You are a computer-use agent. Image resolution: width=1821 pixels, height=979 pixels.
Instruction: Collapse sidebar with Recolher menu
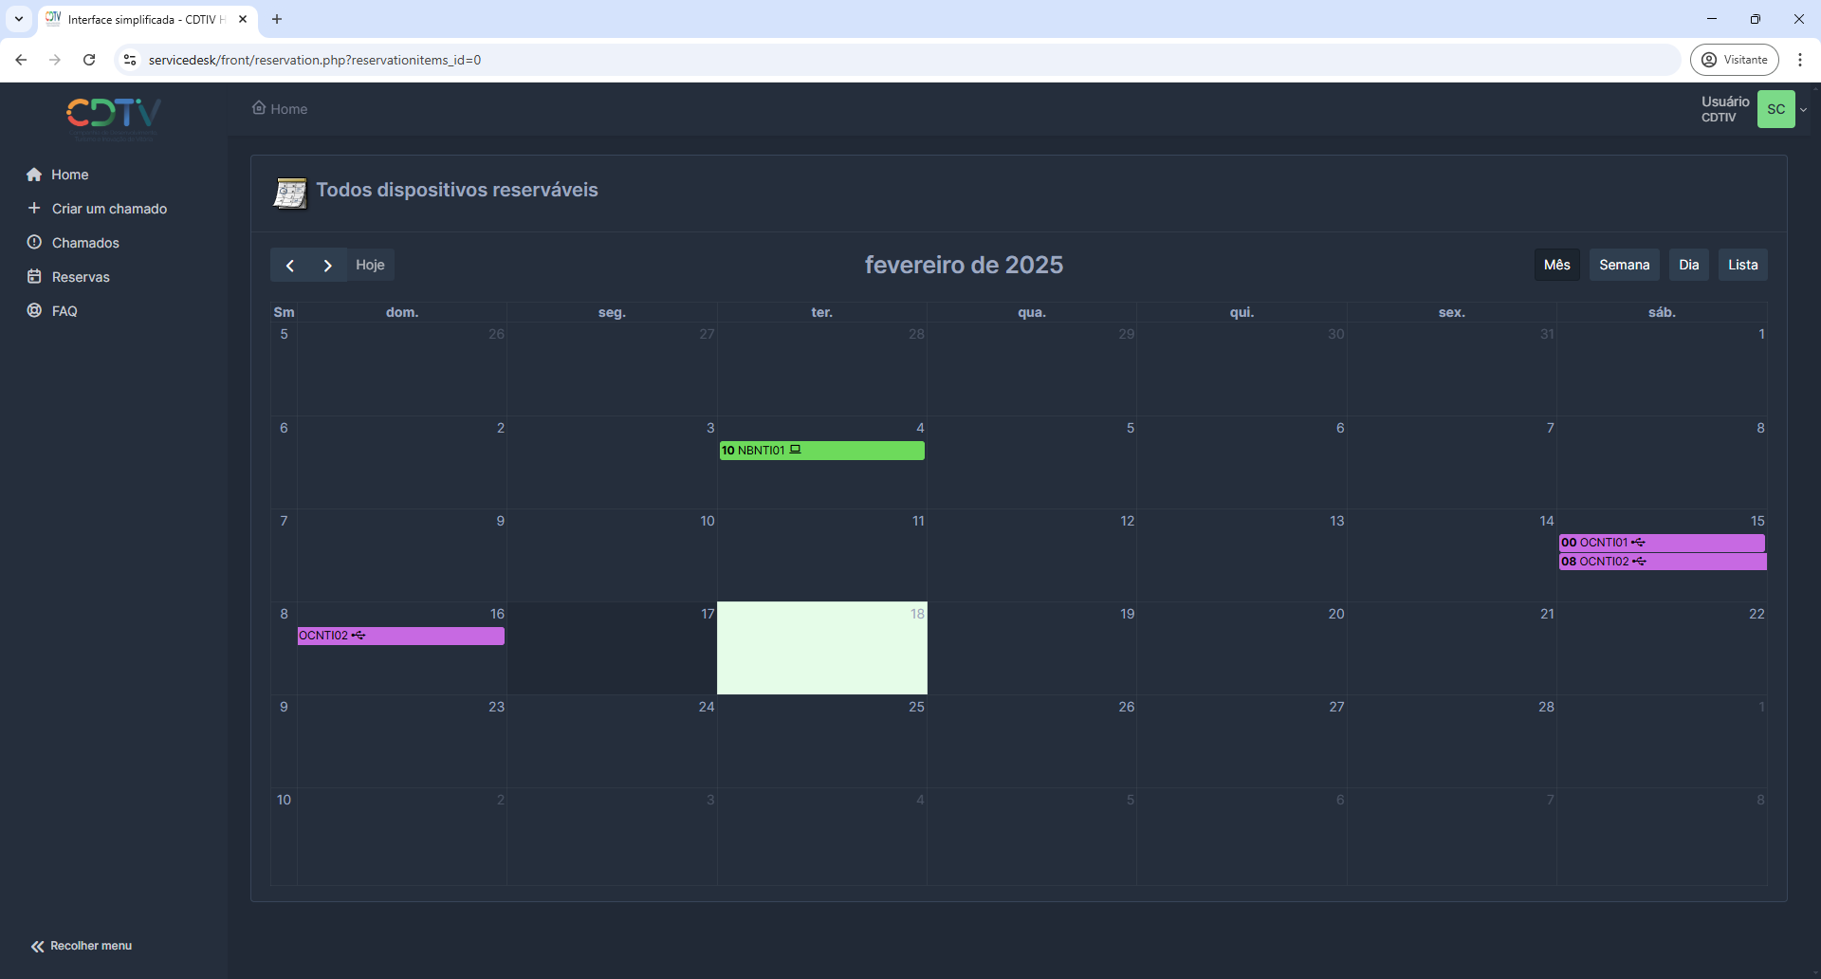[x=82, y=946]
